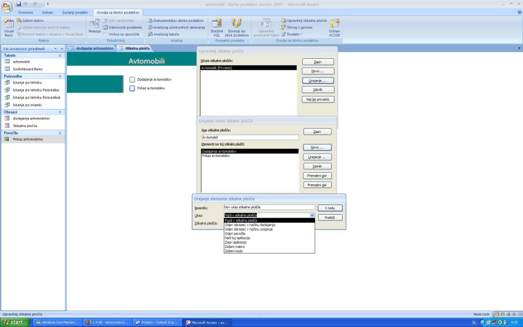The image size is (523, 327).
Task: Collapse the Poročila group
Action: (60, 133)
